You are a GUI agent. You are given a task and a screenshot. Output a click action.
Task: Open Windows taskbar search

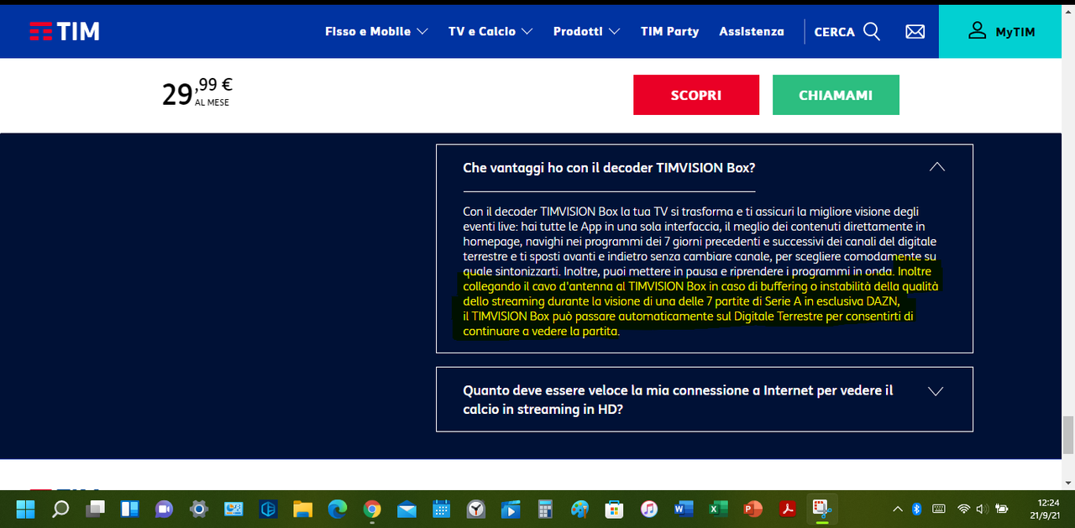click(x=60, y=509)
